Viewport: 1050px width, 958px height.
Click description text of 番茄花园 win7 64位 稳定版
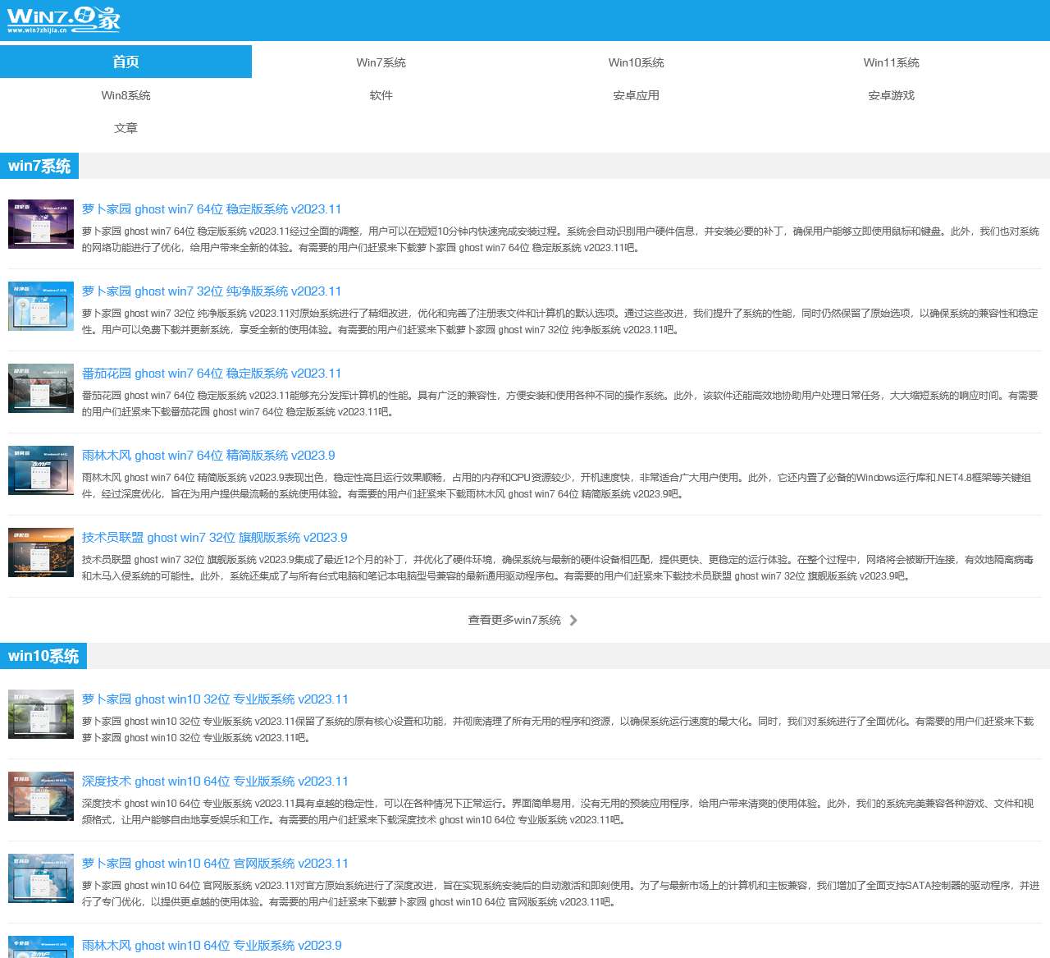[560, 404]
